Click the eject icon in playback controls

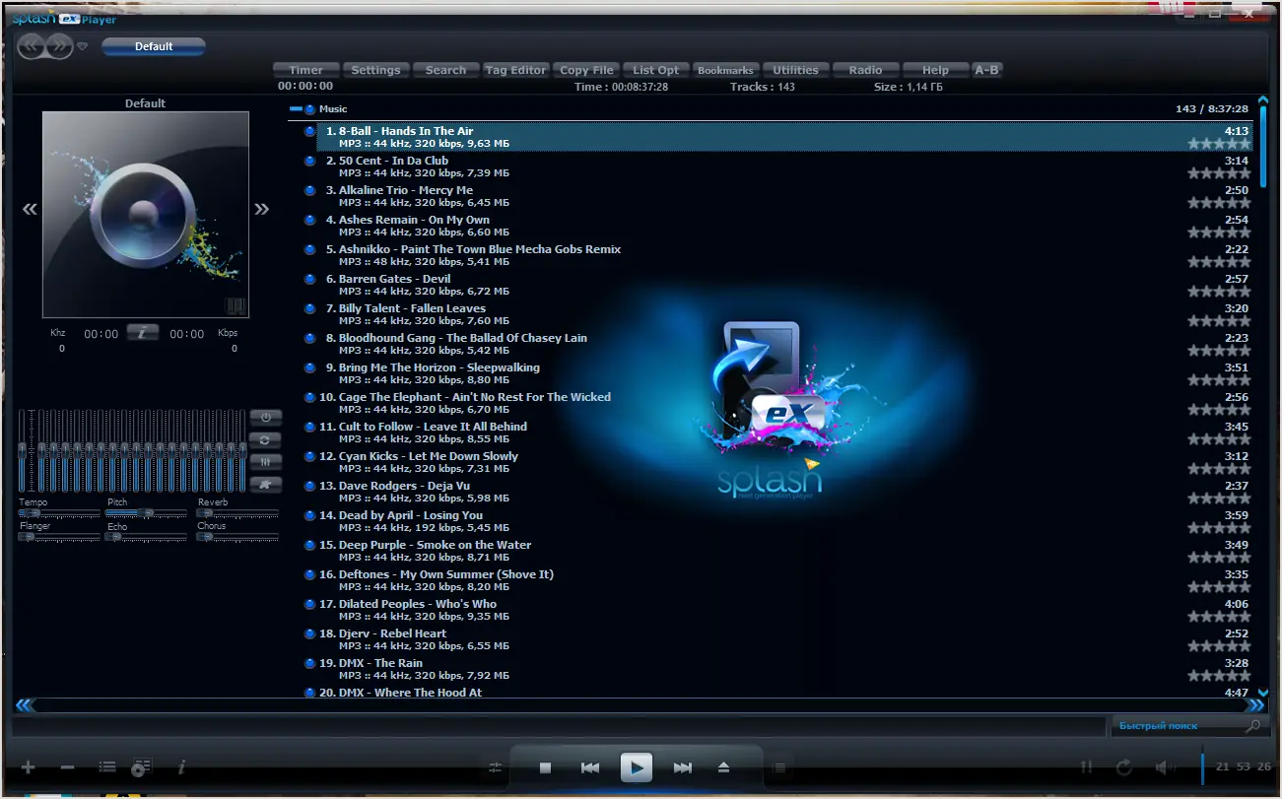pyautogui.click(x=723, y=767)
